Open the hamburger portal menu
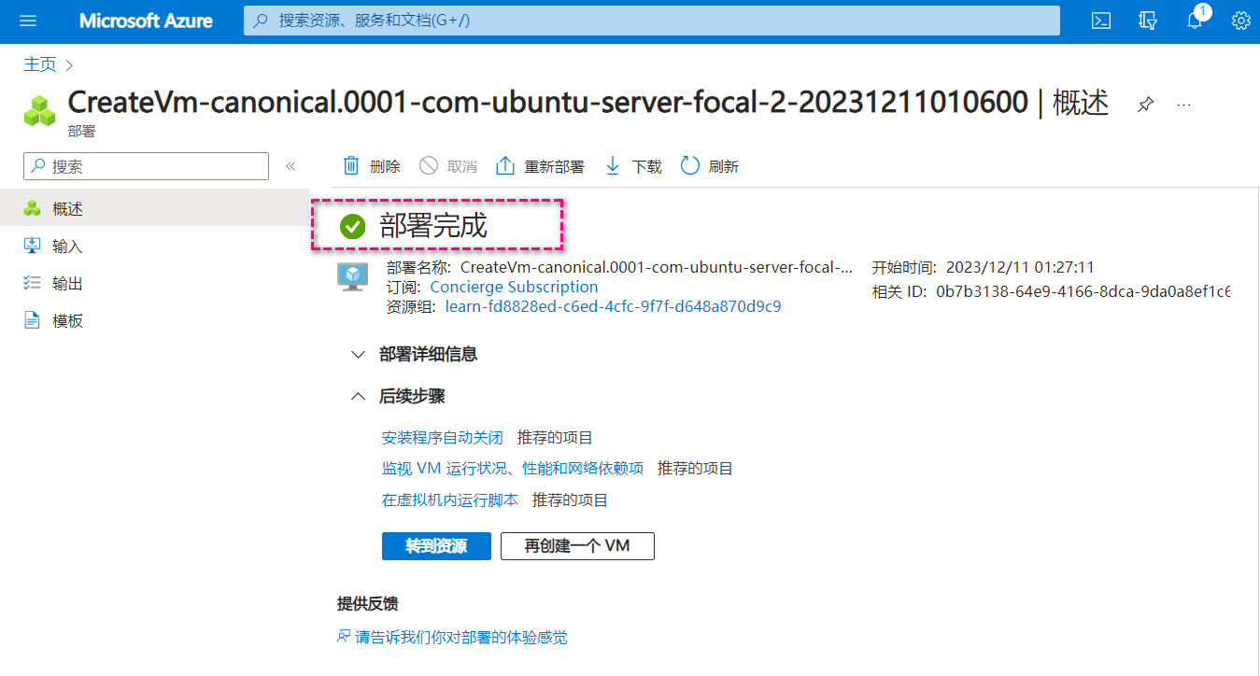Image resolution: width=1260 pixels, height=676 pixels. [28, 21]
